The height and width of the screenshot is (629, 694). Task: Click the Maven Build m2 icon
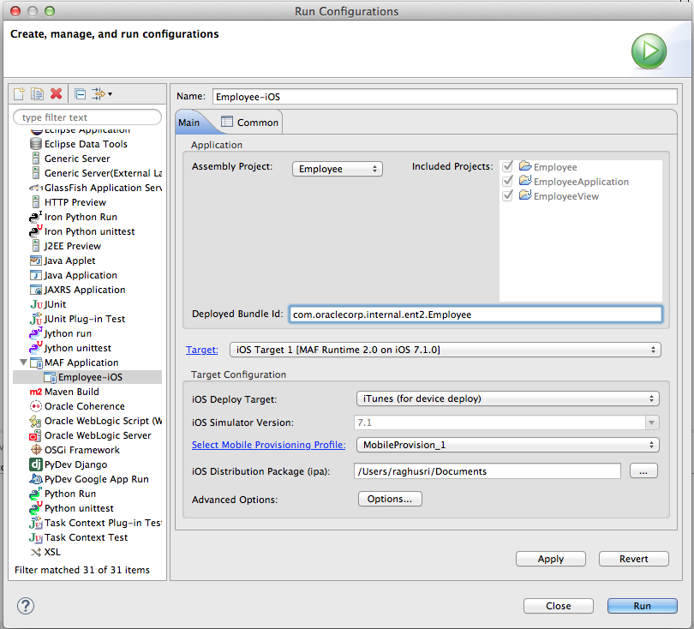point(36,392)
